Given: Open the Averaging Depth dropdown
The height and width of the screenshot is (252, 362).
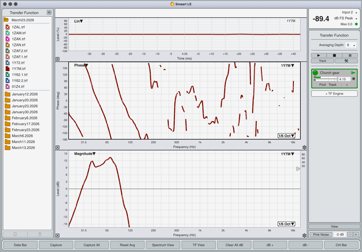Looking at the screenshot, I should pos(351,45).
